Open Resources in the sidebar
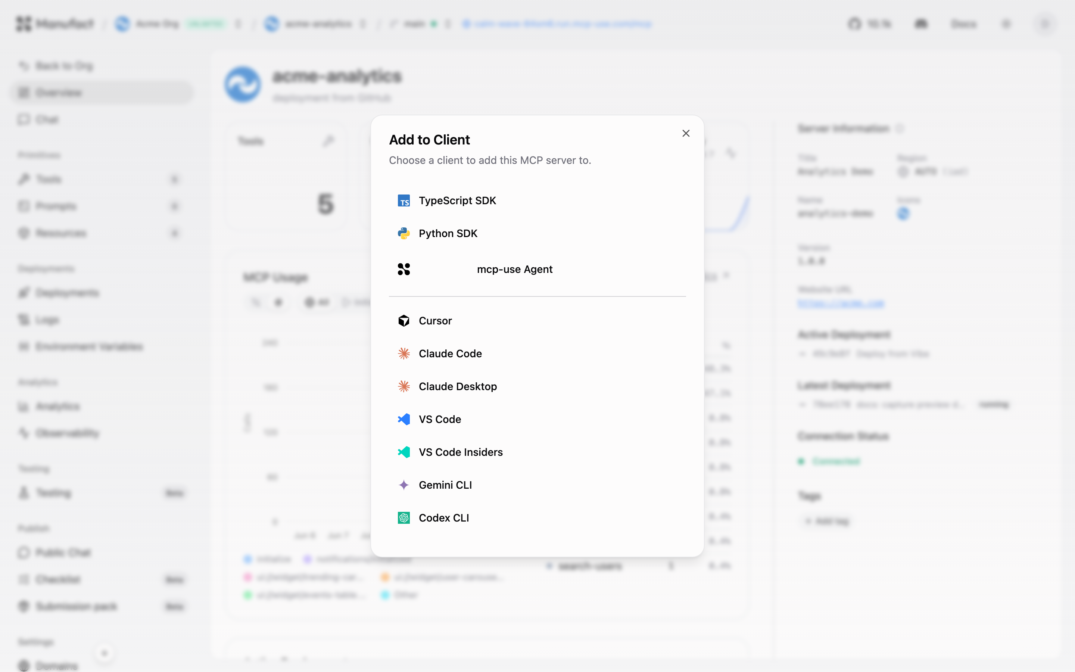Screen dimensions: 1075x672 [x=102, y=233]
